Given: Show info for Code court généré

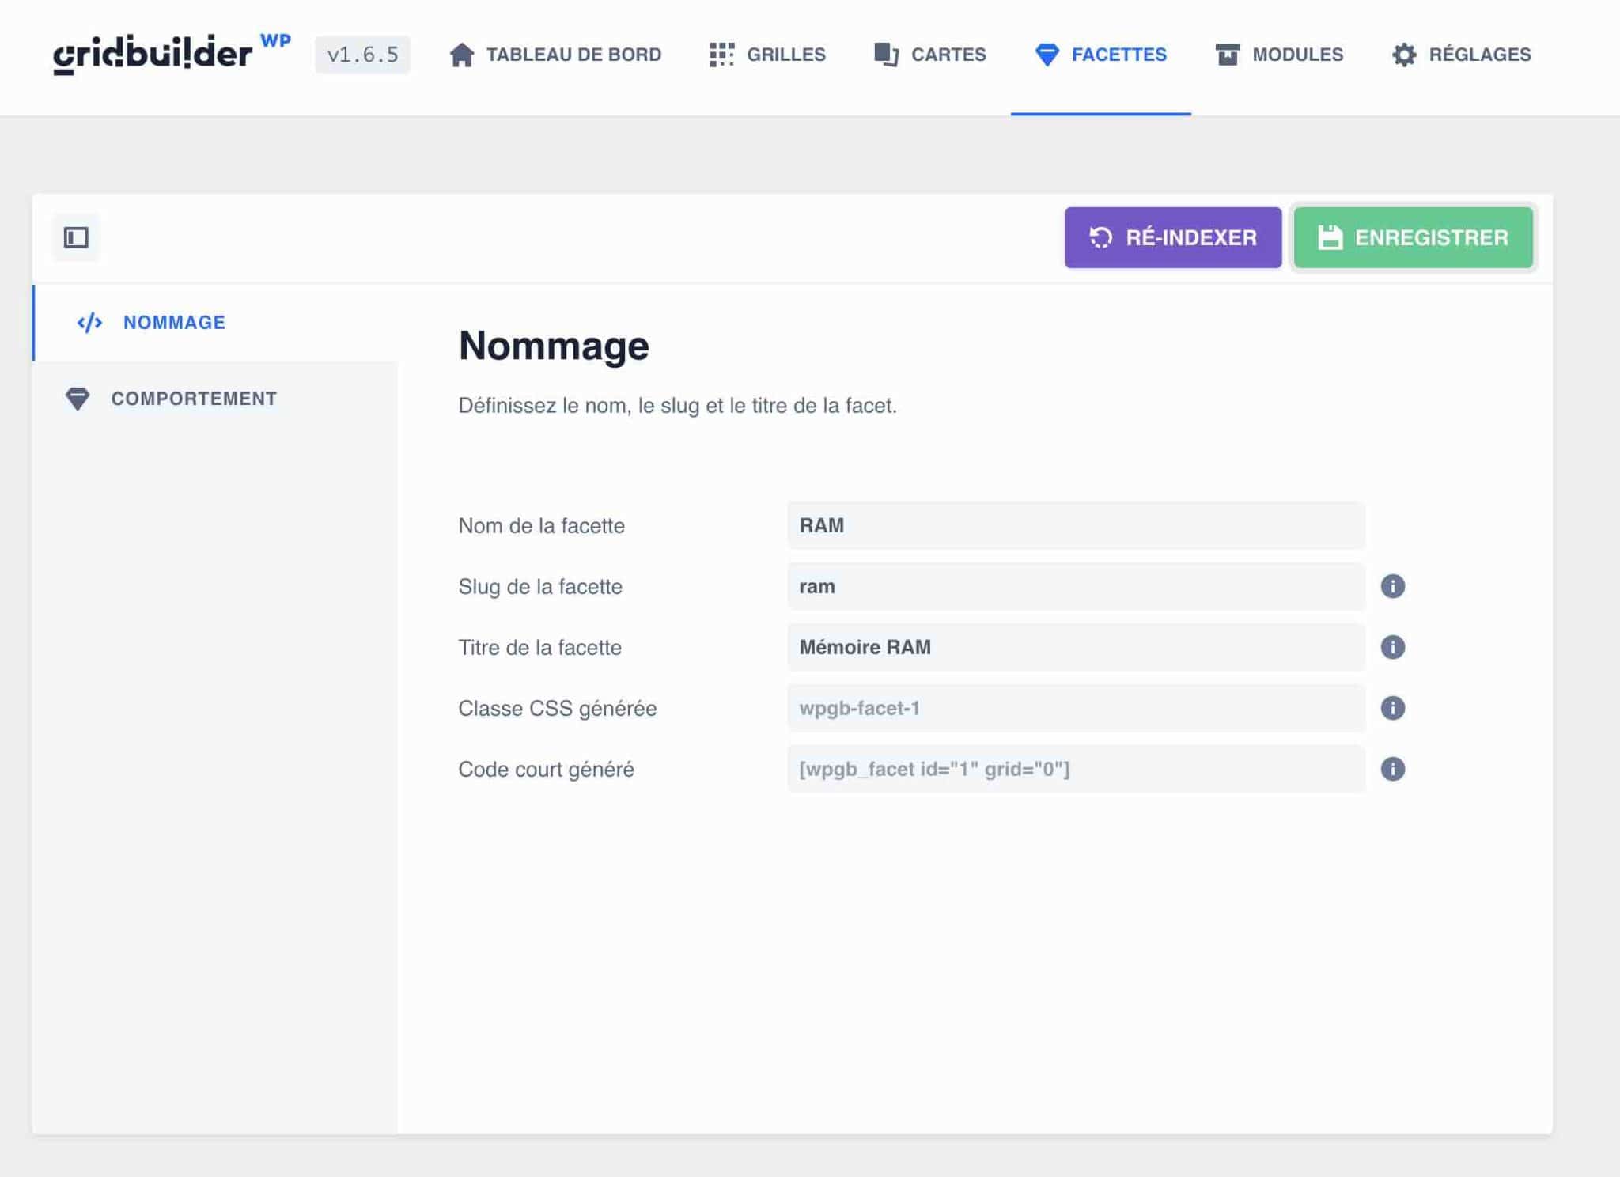Looking at the screenshot, I should point(1393,769).
